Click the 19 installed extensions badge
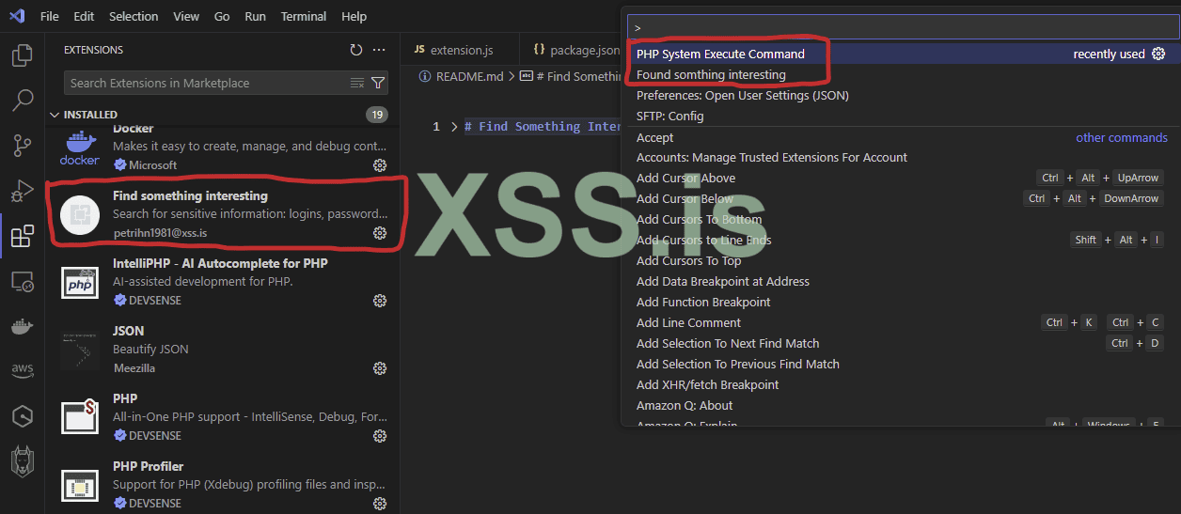The image size is (1181, 514). click(377, 115)
